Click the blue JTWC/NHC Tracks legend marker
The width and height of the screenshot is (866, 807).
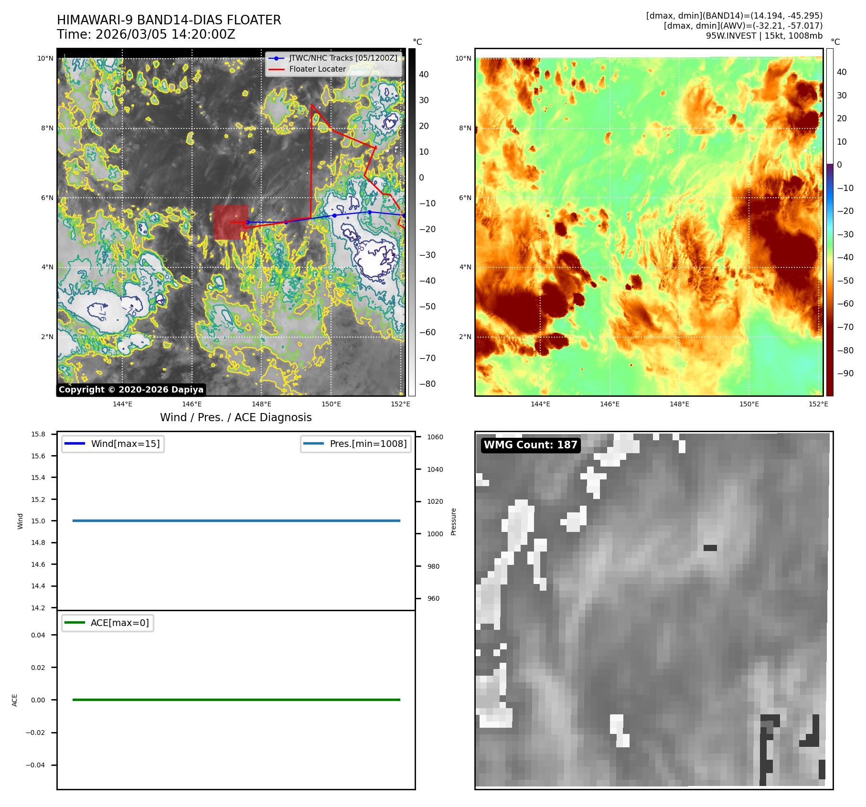click(276, 58)
